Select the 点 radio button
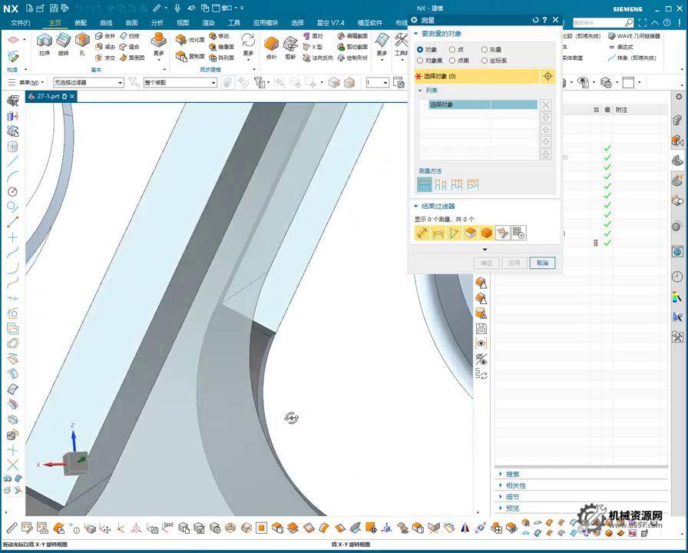The height and width of the screenshot is (553, 688). 452,49
